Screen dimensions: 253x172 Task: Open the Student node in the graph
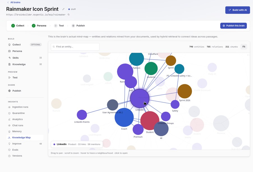(x=150, y=121)
